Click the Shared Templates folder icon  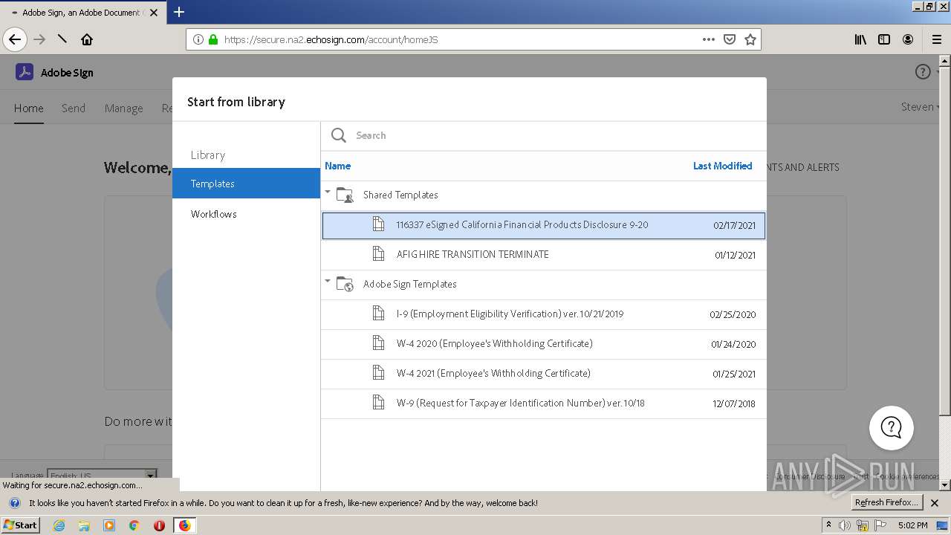click(345, 195)
